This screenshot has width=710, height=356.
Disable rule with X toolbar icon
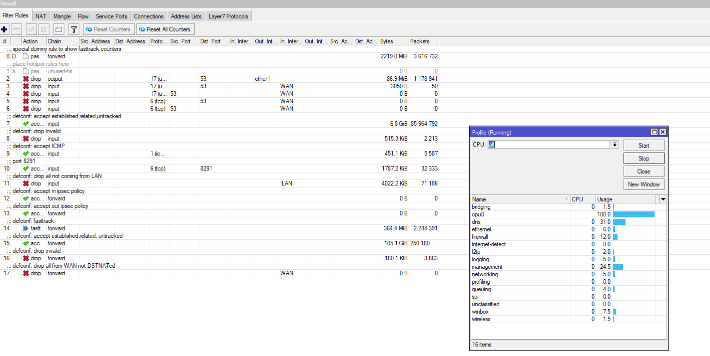44,29
